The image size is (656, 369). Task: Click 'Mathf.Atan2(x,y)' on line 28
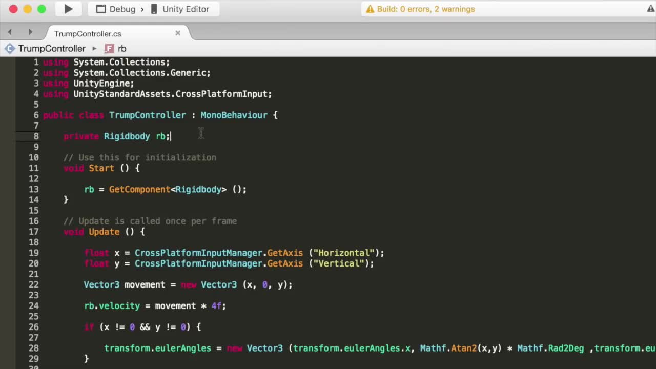point(461,348)
